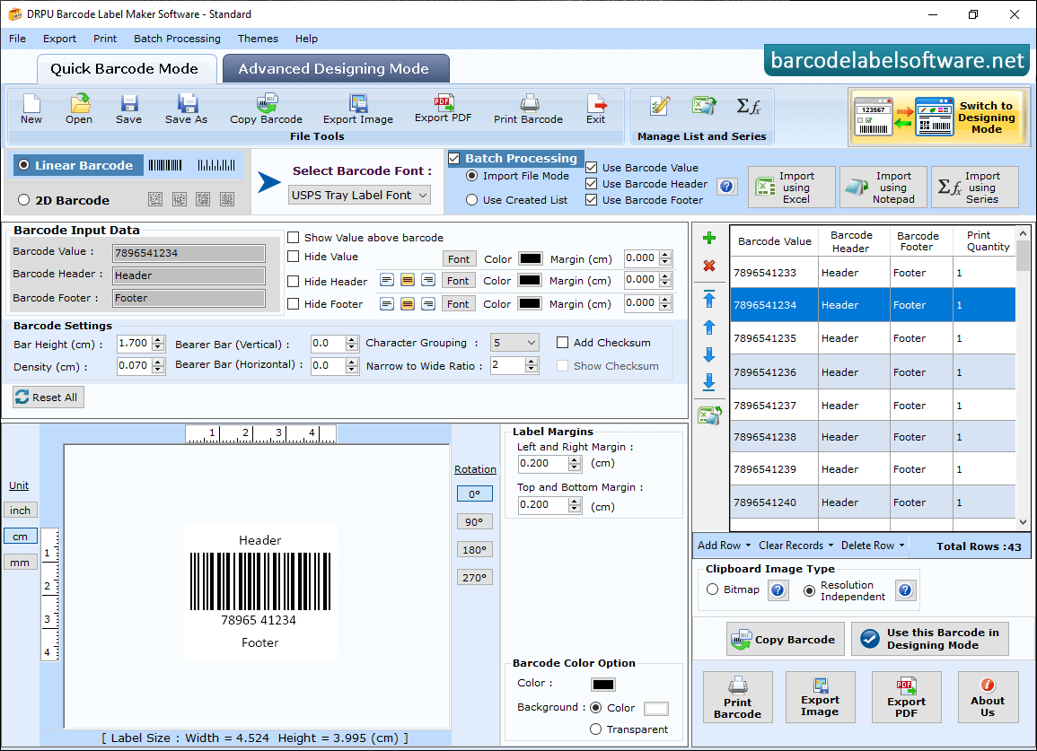The width and height of the screenshot is (1037, 751).
Task: Open help icon next to Bitmap option
Action: 778,590
